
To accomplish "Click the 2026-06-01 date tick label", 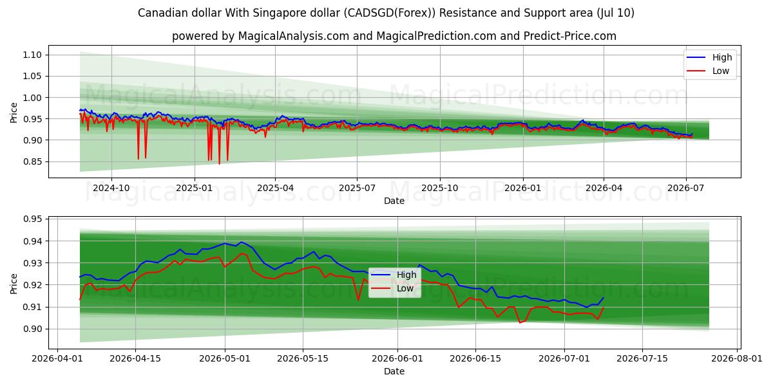I will (397, 359).
